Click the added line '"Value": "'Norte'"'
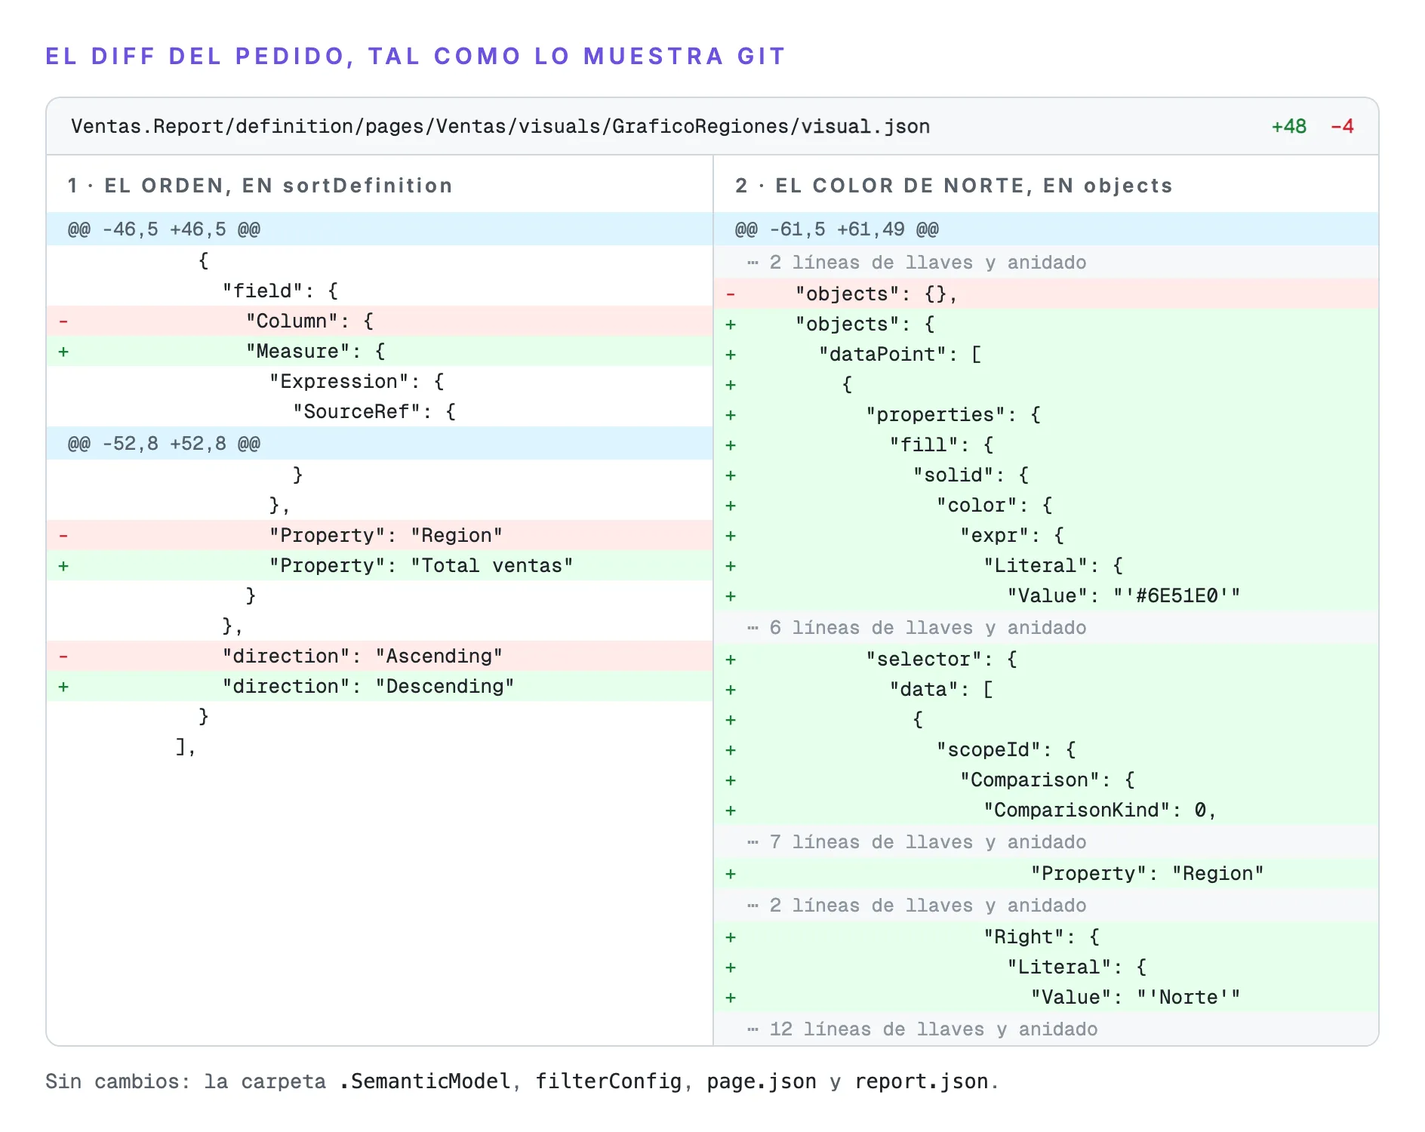 (1046, 998)
